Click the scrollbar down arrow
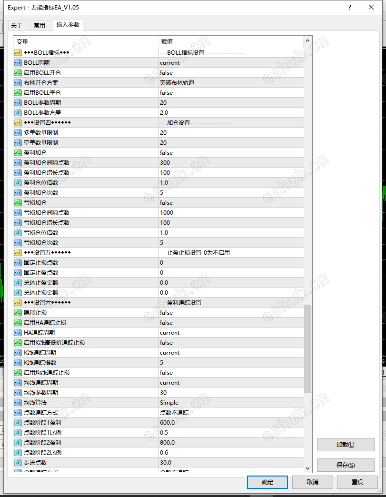The image size is (386, 497). [307, 468]
